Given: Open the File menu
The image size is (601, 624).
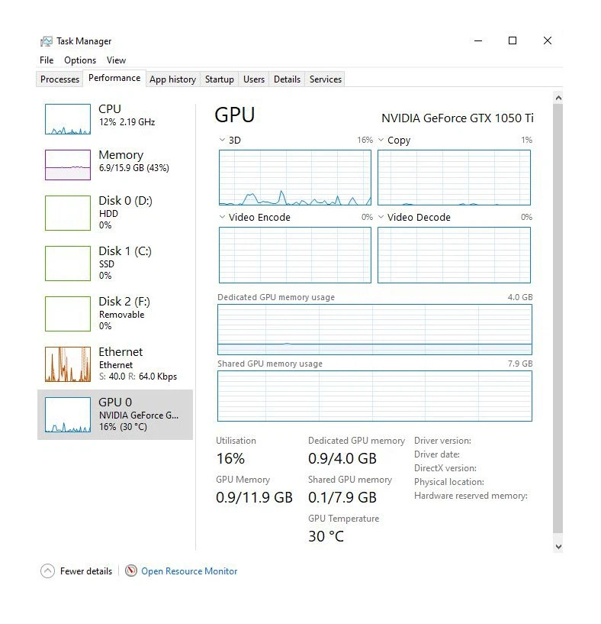Looking at the screenshot, I should [x=47, y=60].
